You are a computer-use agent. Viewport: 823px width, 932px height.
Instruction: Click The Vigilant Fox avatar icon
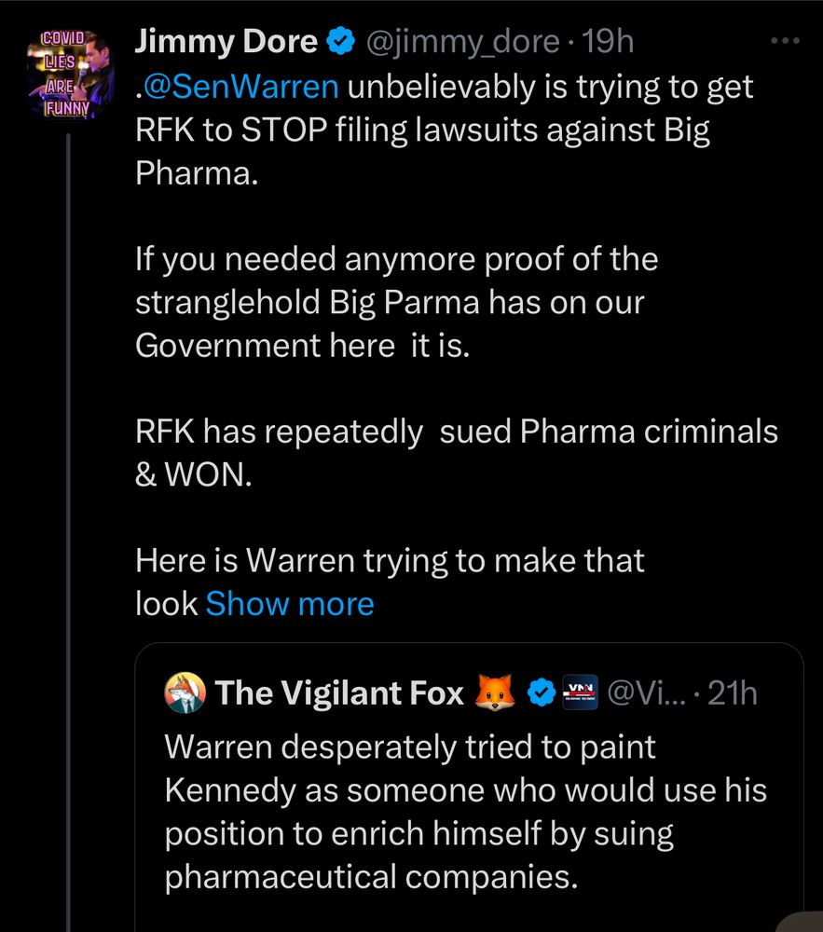(x=185, y=692)
